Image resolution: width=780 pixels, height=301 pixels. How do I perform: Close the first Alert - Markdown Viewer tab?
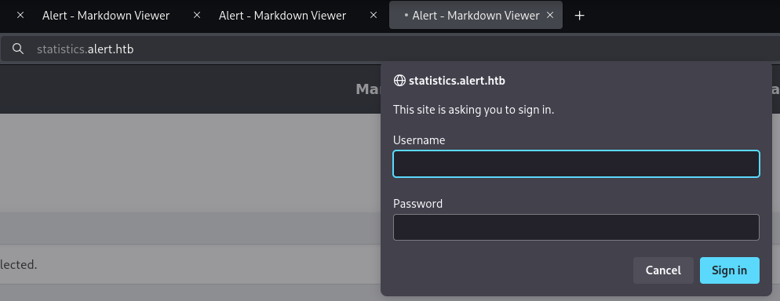click(197, 16)
